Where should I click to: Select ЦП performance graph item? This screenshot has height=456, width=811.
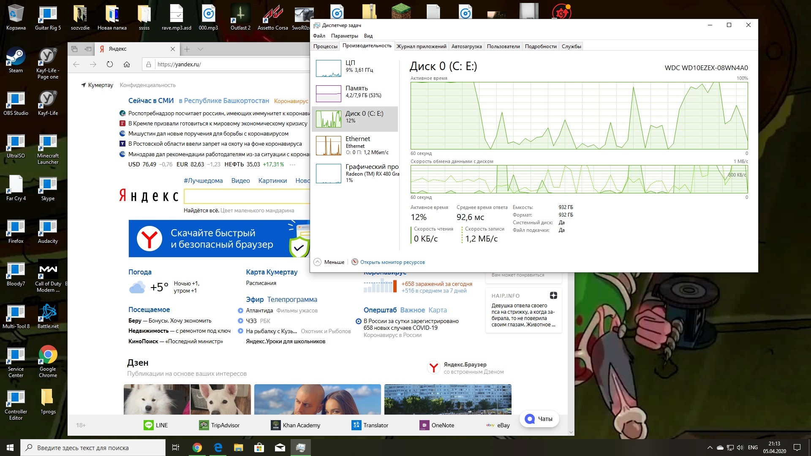[355, 68]
